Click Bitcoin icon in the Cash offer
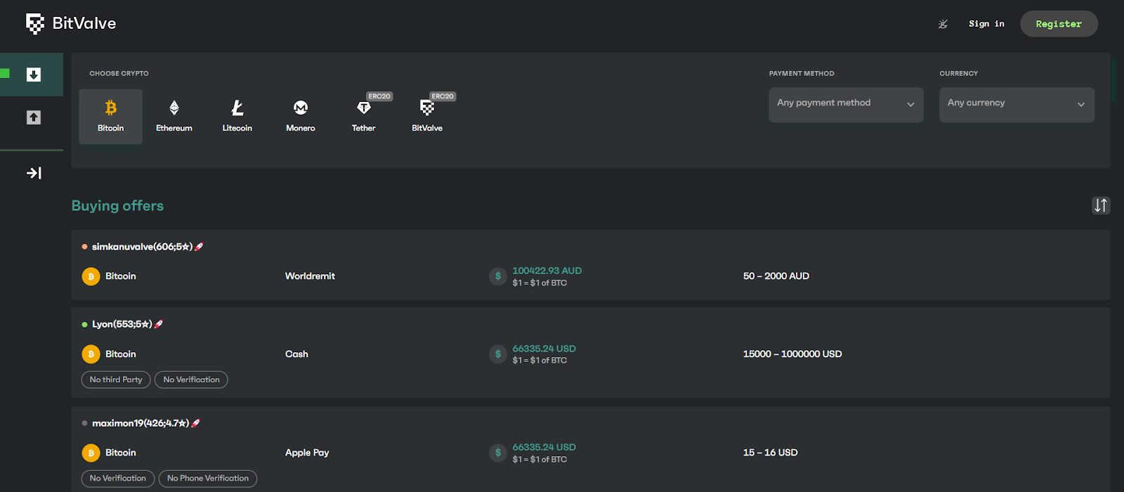Viewport: 1124px width, 492px height. [x=91, y=354]
